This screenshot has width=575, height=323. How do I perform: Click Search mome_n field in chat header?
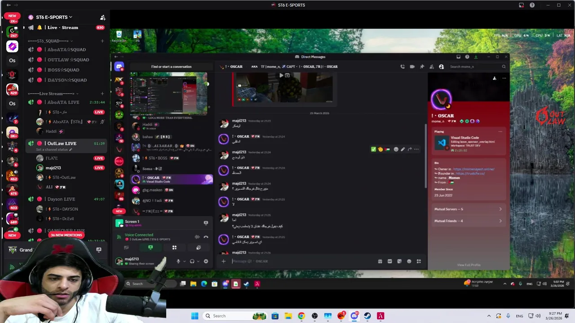pyautogui.click(x=478, y=66)
